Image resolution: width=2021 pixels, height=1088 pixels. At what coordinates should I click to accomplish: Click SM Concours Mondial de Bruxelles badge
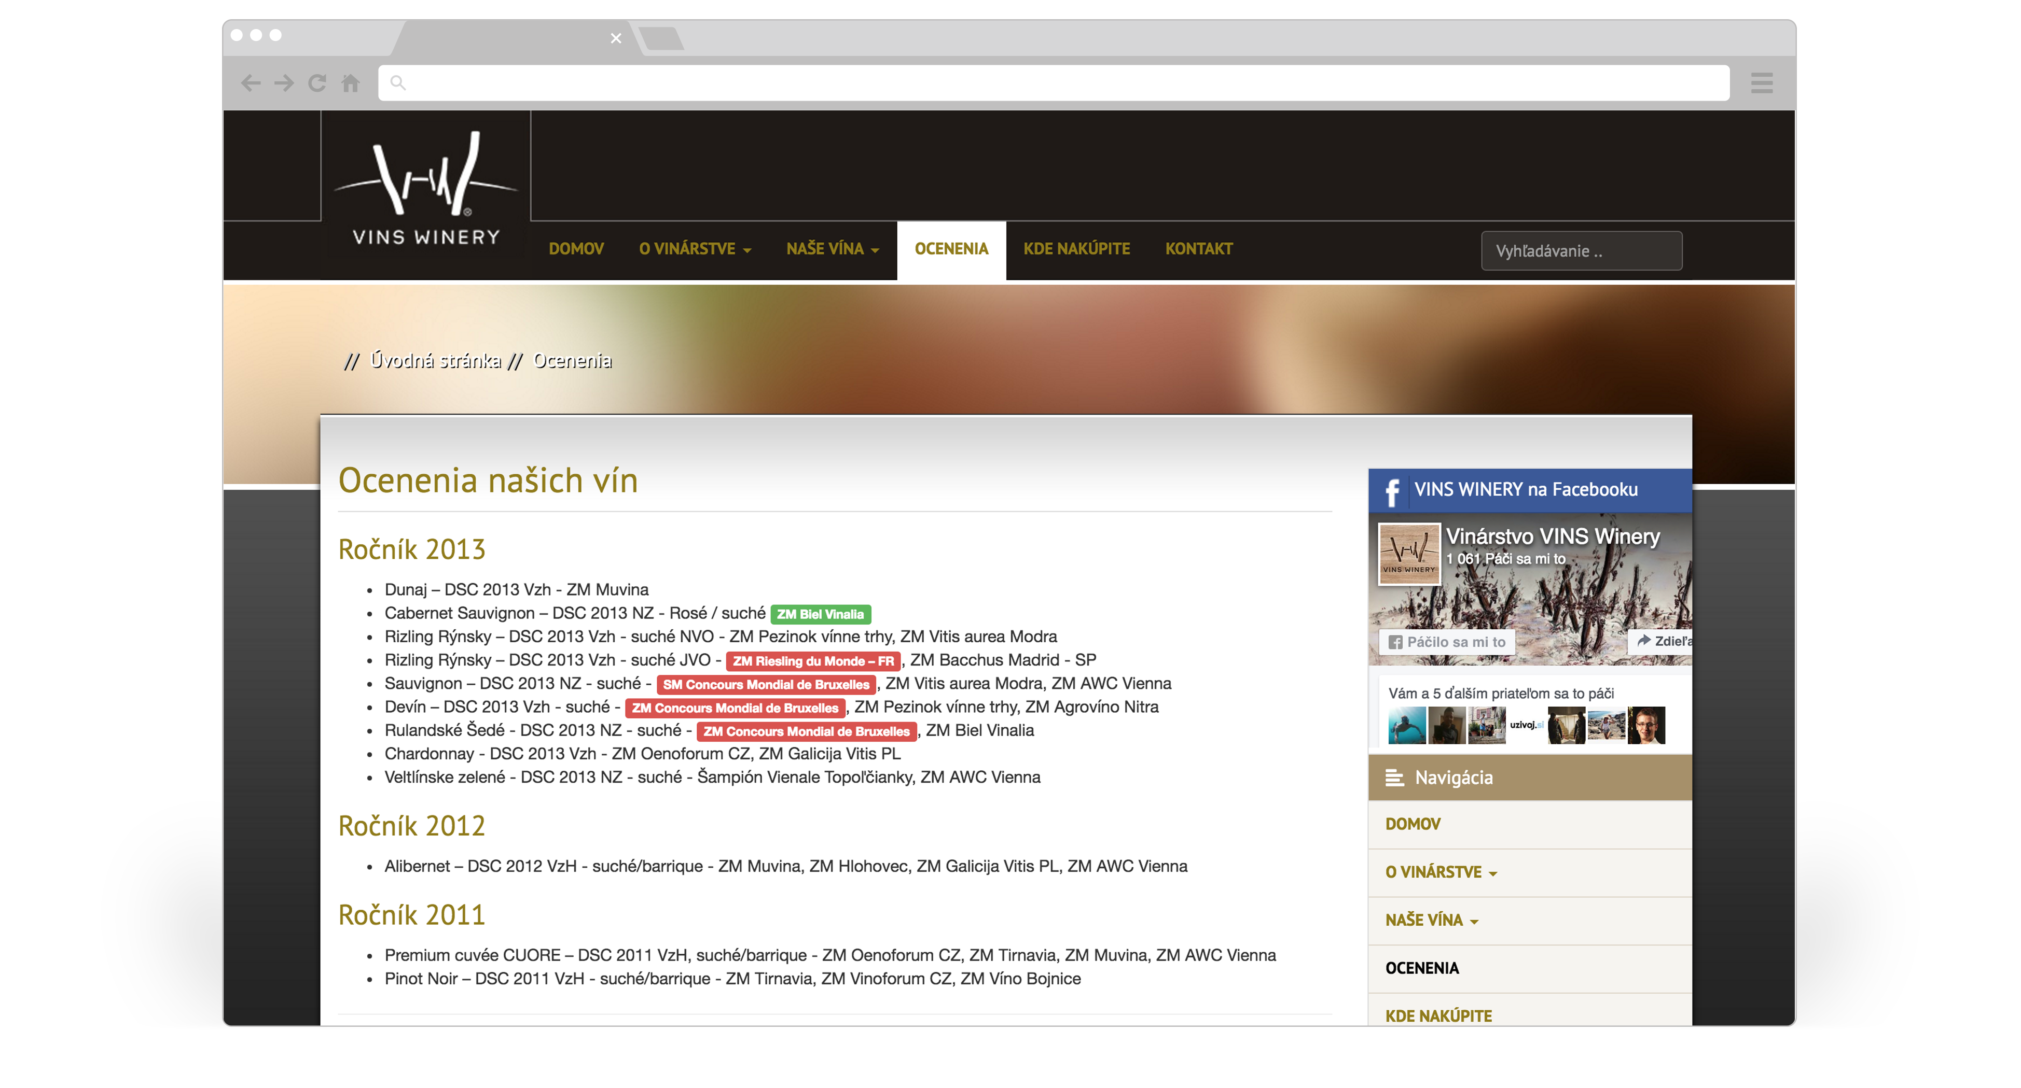(766, 685)
